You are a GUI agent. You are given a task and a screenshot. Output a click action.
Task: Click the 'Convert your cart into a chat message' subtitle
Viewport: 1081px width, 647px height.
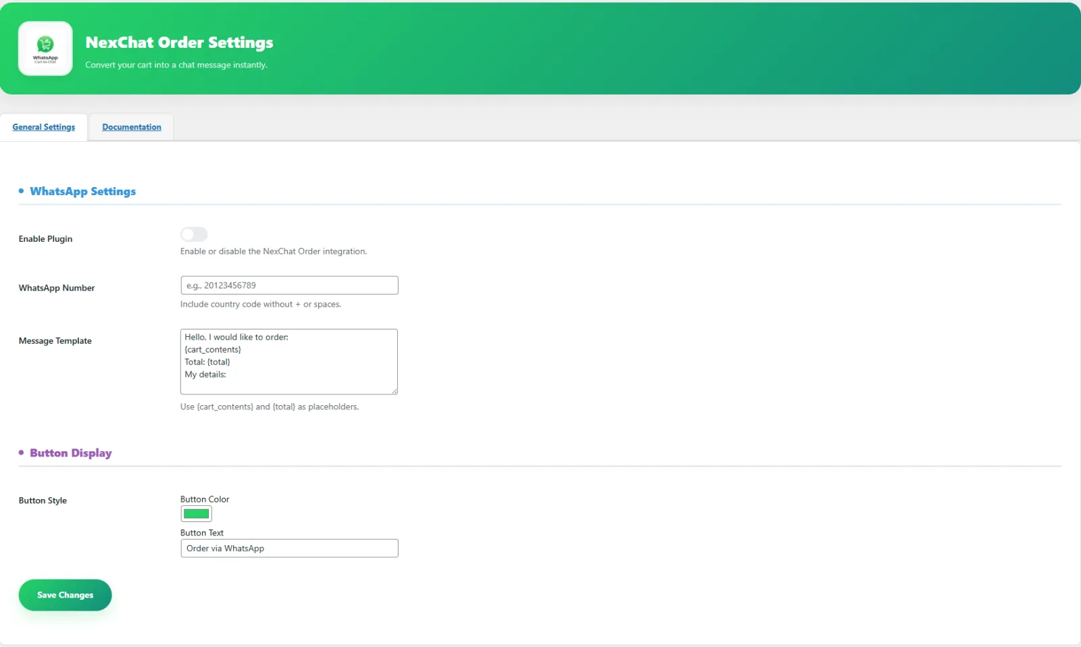(x=176, y=65)
